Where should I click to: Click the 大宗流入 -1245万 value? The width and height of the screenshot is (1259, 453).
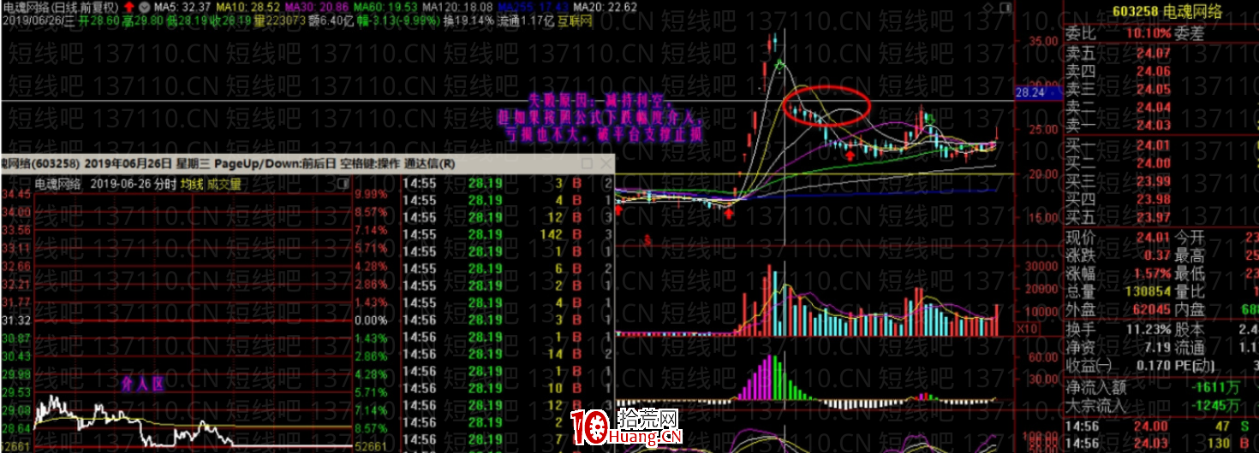pyautogui.click(x=1218, y=405)
